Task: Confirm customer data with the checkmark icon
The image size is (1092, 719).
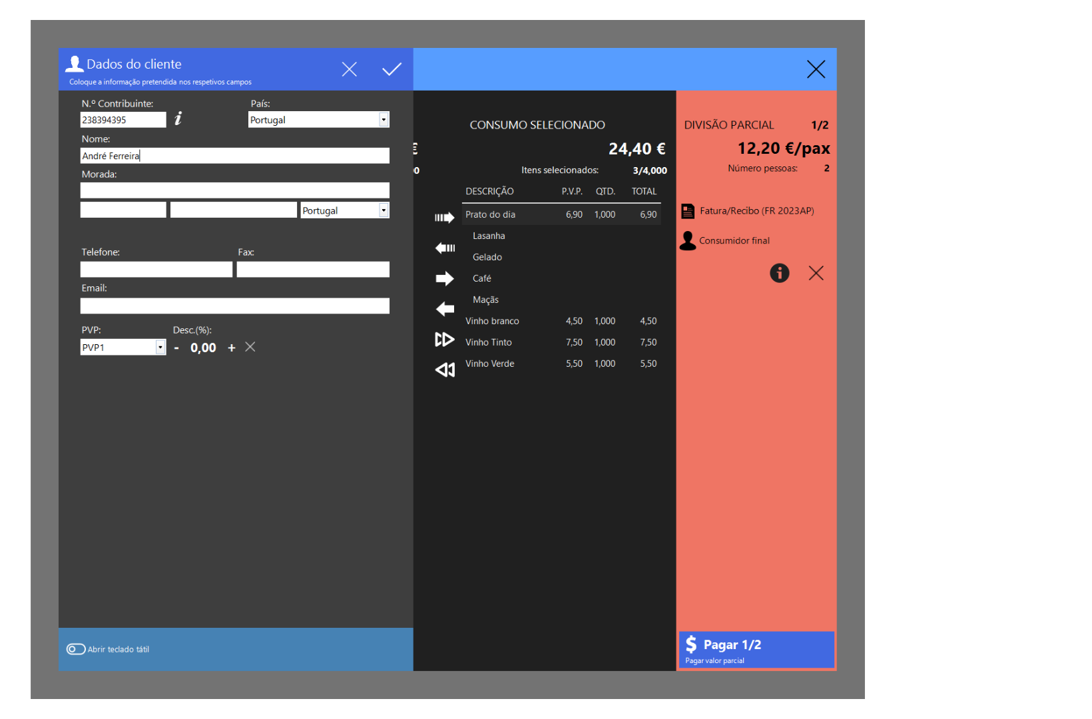Action: pyautogui.click(x=392, y=69)
